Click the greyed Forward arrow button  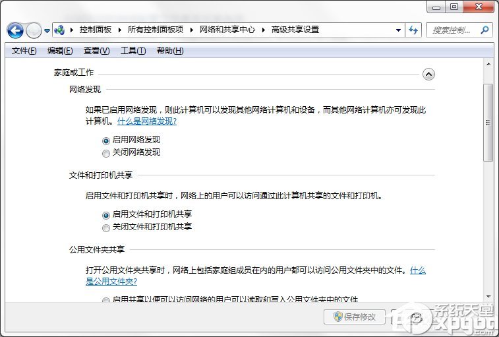coord(34,30)
